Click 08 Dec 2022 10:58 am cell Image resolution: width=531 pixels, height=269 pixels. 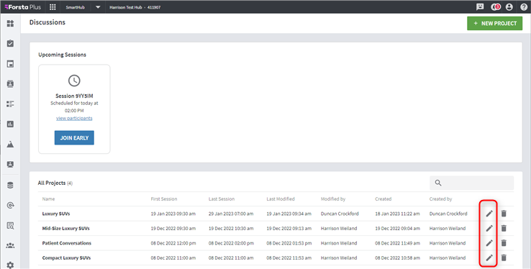point(397,257)
